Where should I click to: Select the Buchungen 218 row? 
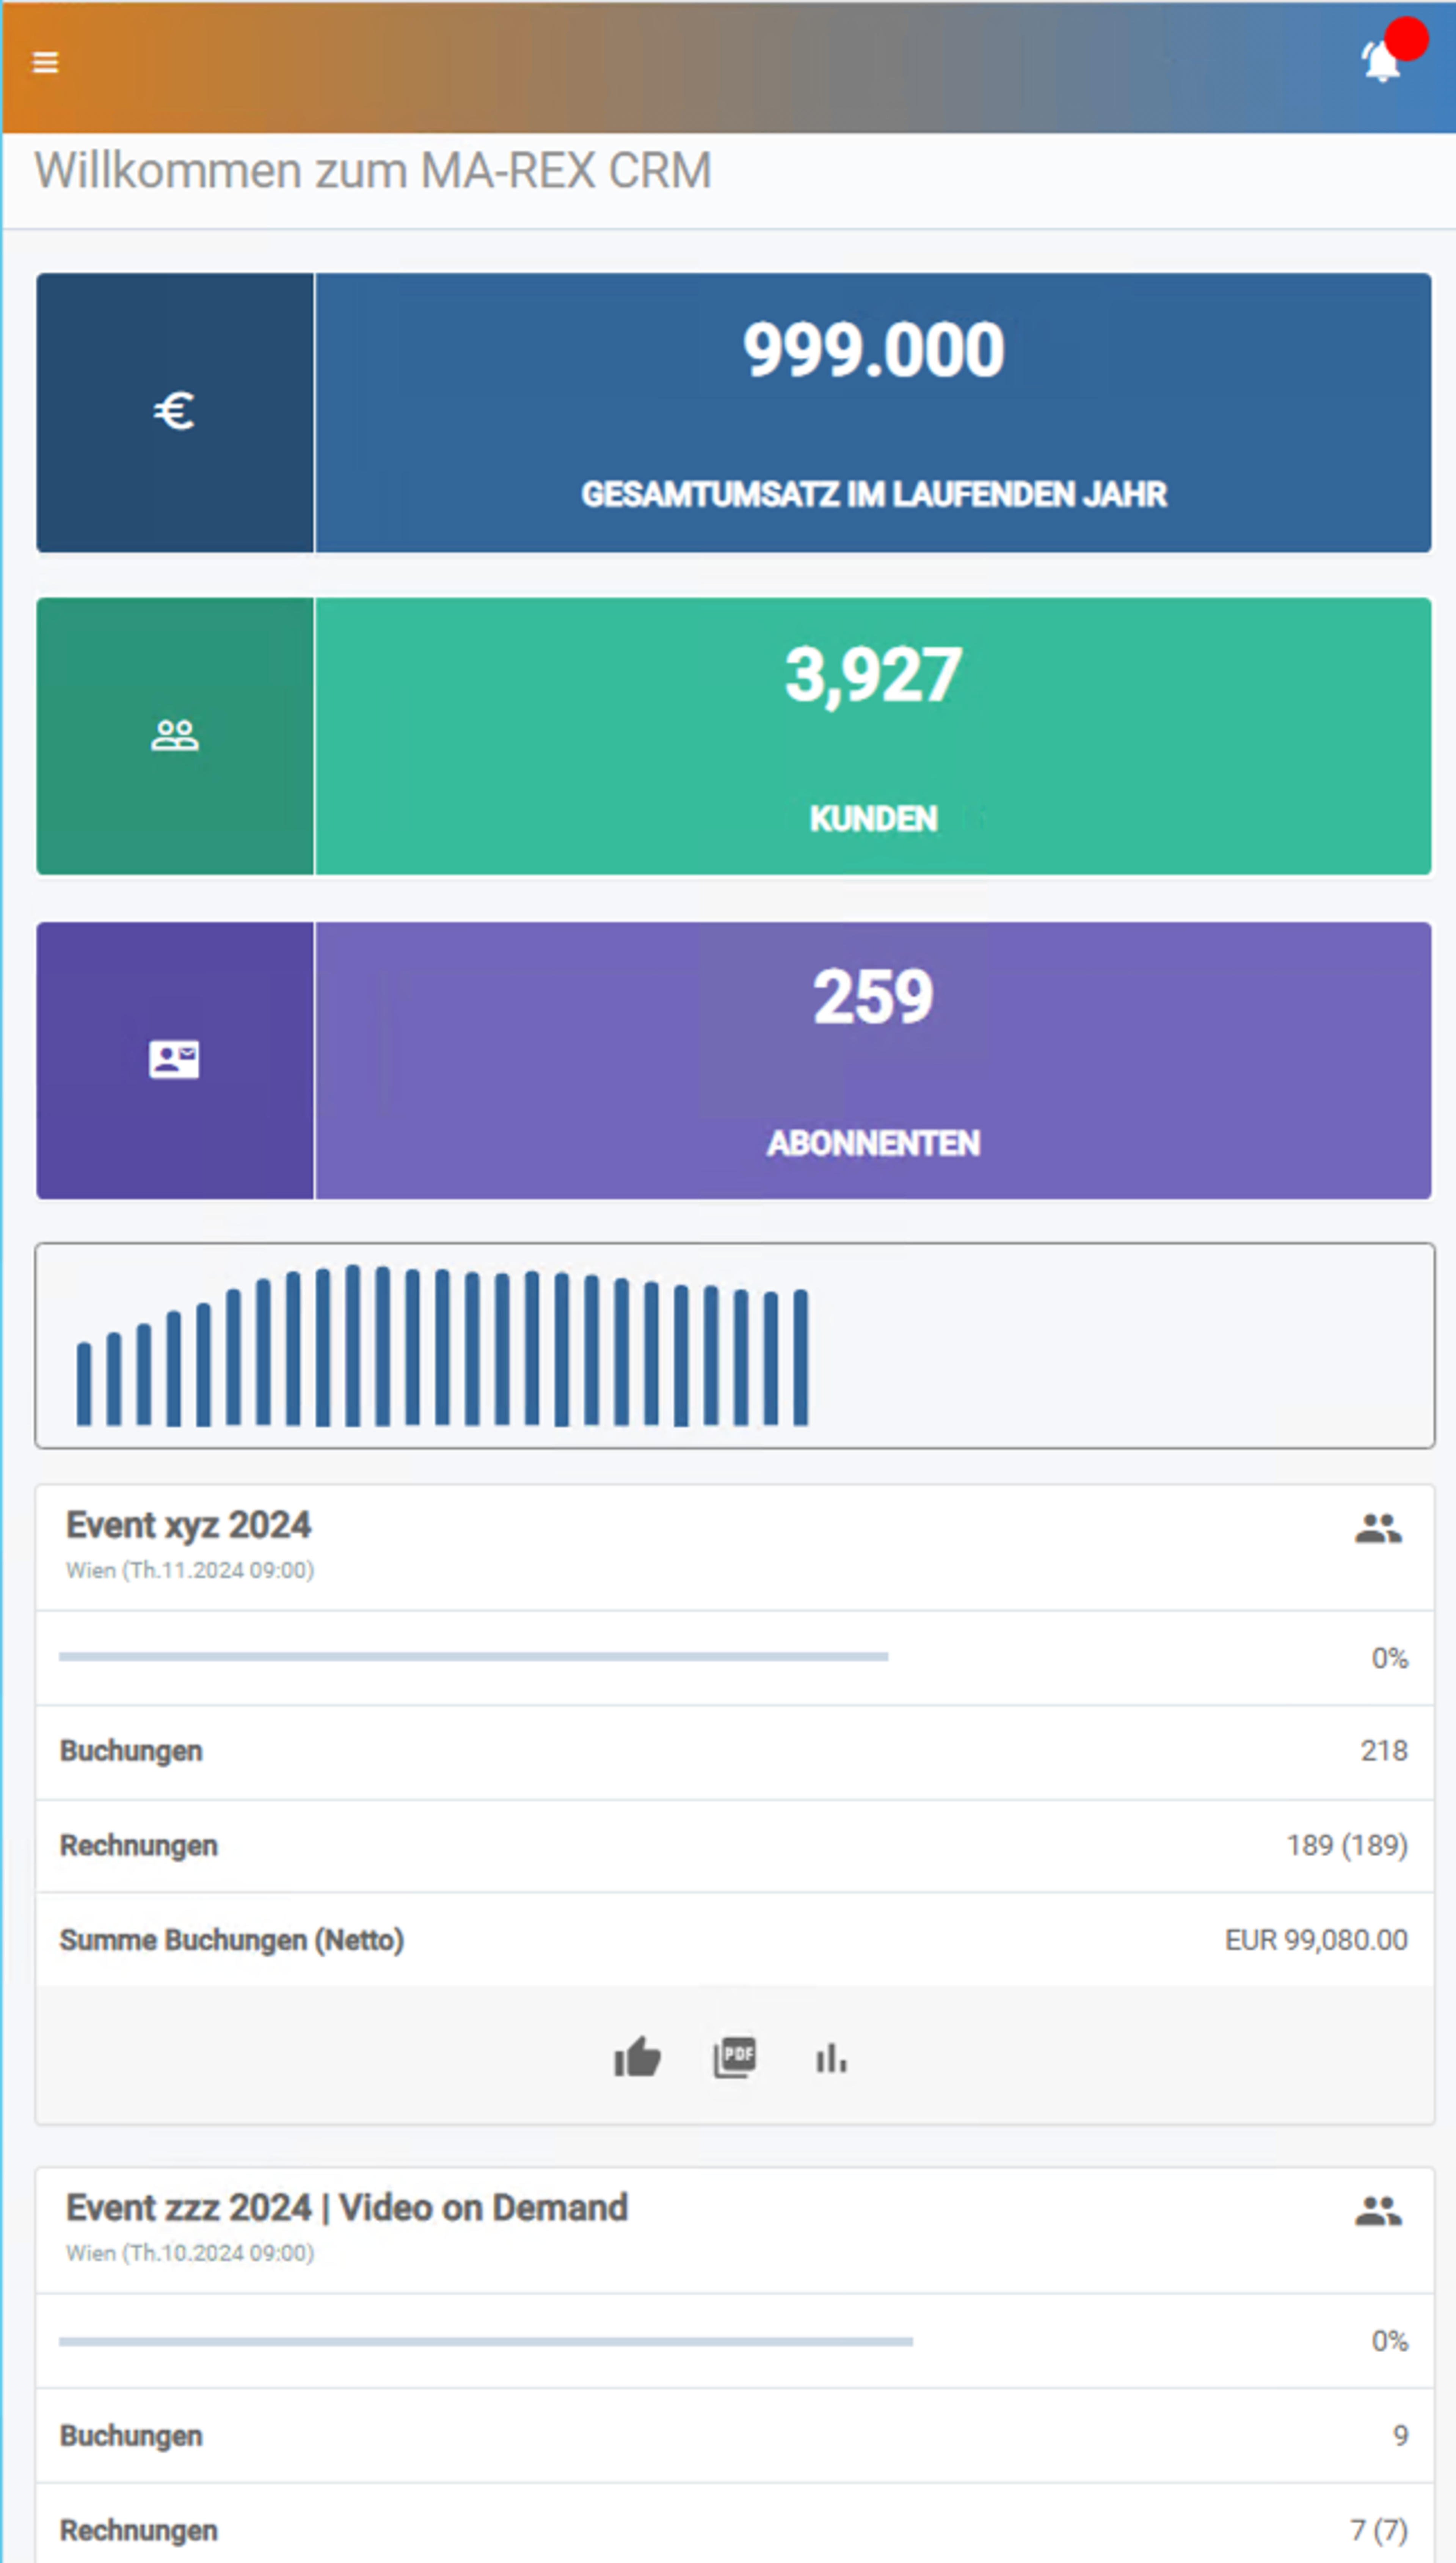(735, 1751)
